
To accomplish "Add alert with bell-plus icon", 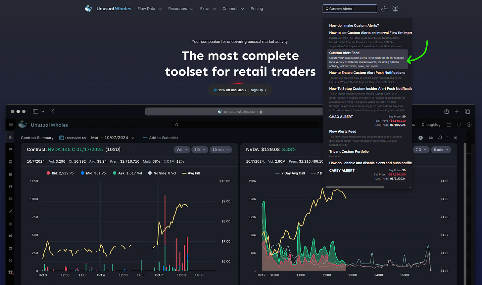I will tap(440, 138).
